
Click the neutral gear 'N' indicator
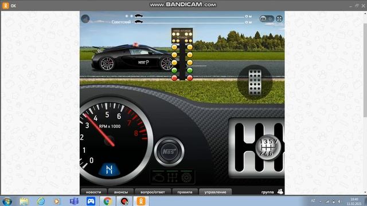(109, 169)
